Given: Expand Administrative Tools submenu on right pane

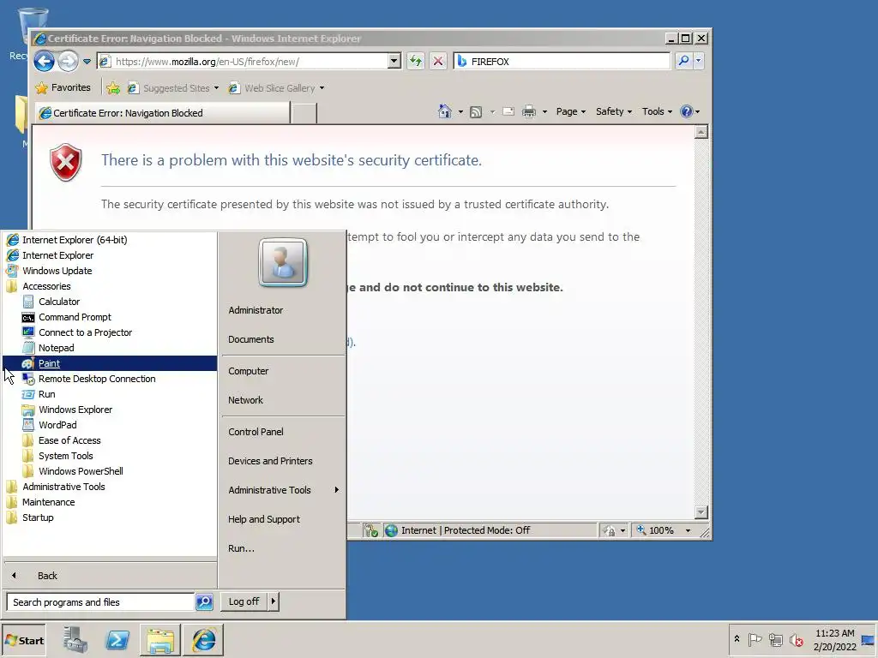Looking at the screenshot, I should (283, 490).
